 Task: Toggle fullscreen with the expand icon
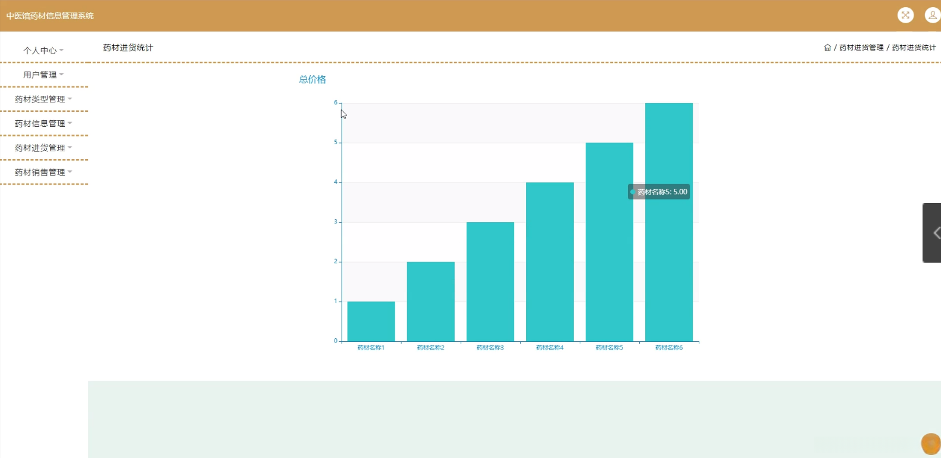tap(905, 15)
